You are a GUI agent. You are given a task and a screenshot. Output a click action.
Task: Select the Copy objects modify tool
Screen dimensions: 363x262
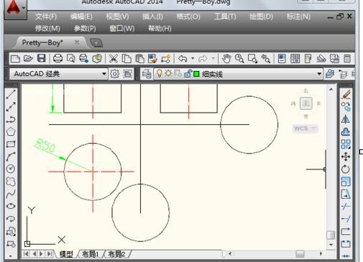(x=346, y=106)
